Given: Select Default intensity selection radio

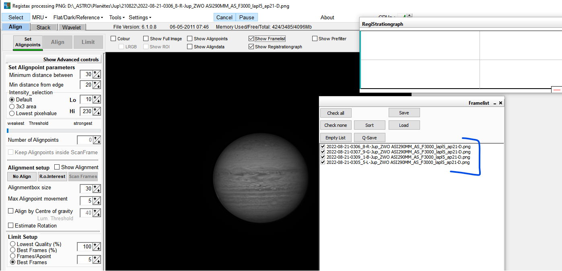Looking at the screenshot, I should point(12,99).
